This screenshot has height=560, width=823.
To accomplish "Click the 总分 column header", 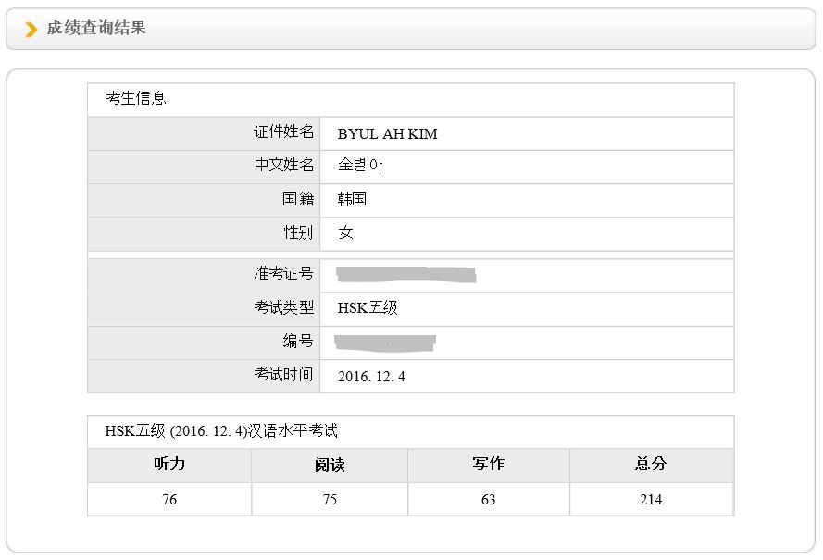I will point(651,465).
